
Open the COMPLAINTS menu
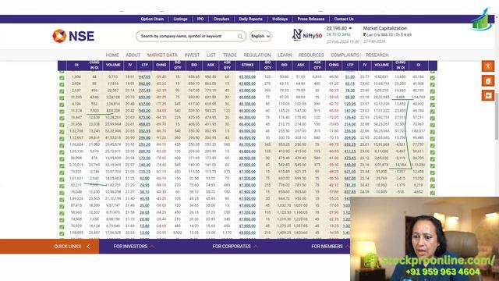pos(345,55)
